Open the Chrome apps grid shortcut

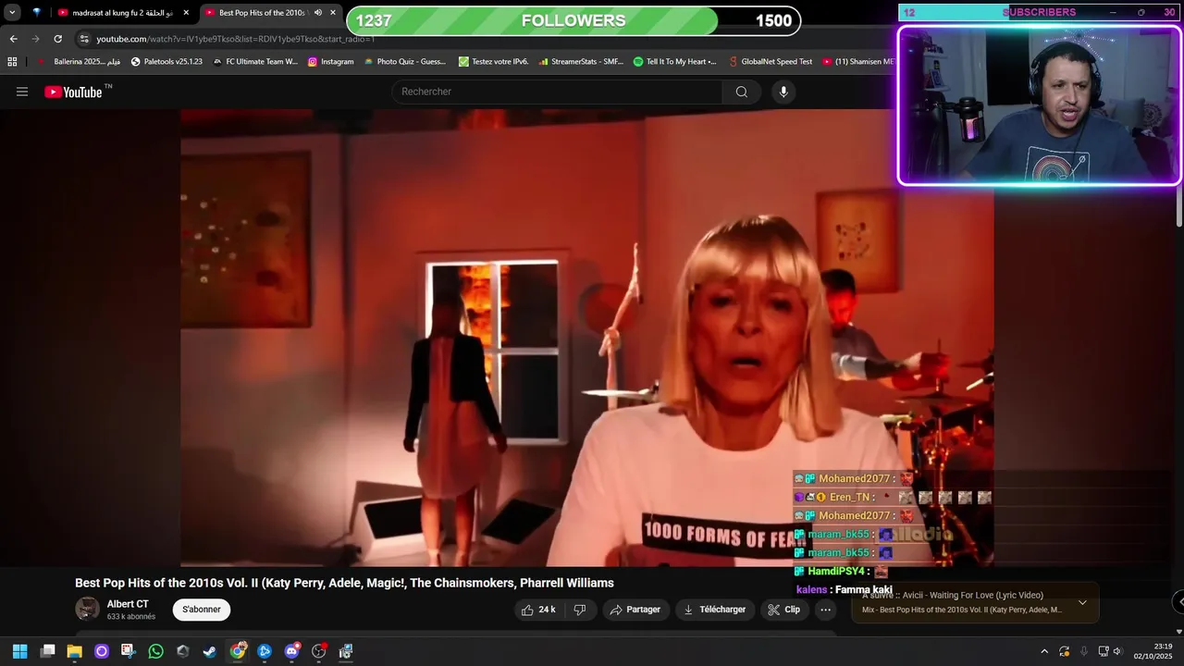pos(12,62)
